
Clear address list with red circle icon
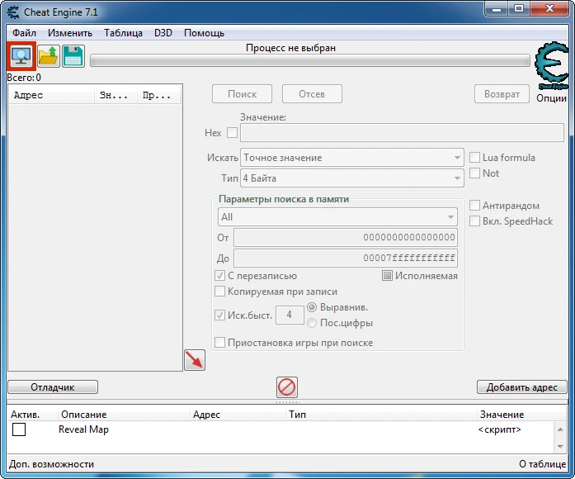click(287, 387)
